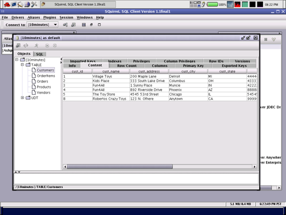Tile the internal windows
The image size is (286, 215).
click(84, 25)
